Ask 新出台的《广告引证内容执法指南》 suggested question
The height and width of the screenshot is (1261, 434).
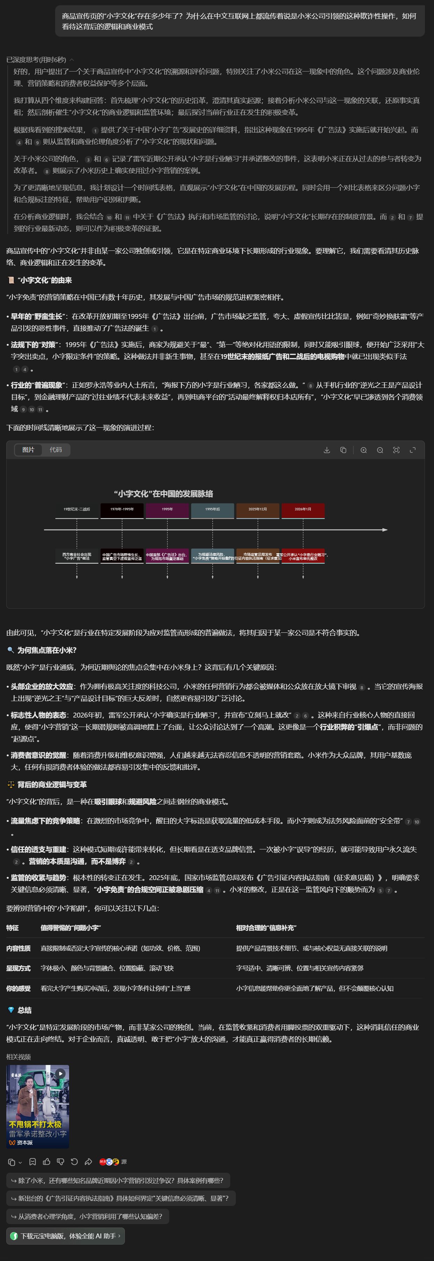click(x=121, y=1198)
